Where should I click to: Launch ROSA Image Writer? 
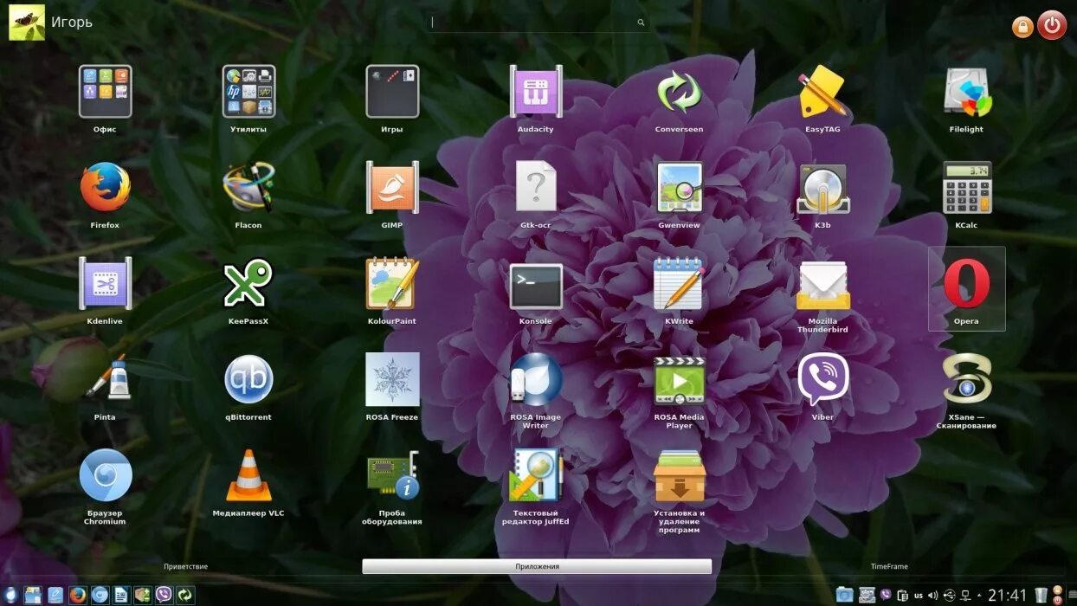coord(536,379)
